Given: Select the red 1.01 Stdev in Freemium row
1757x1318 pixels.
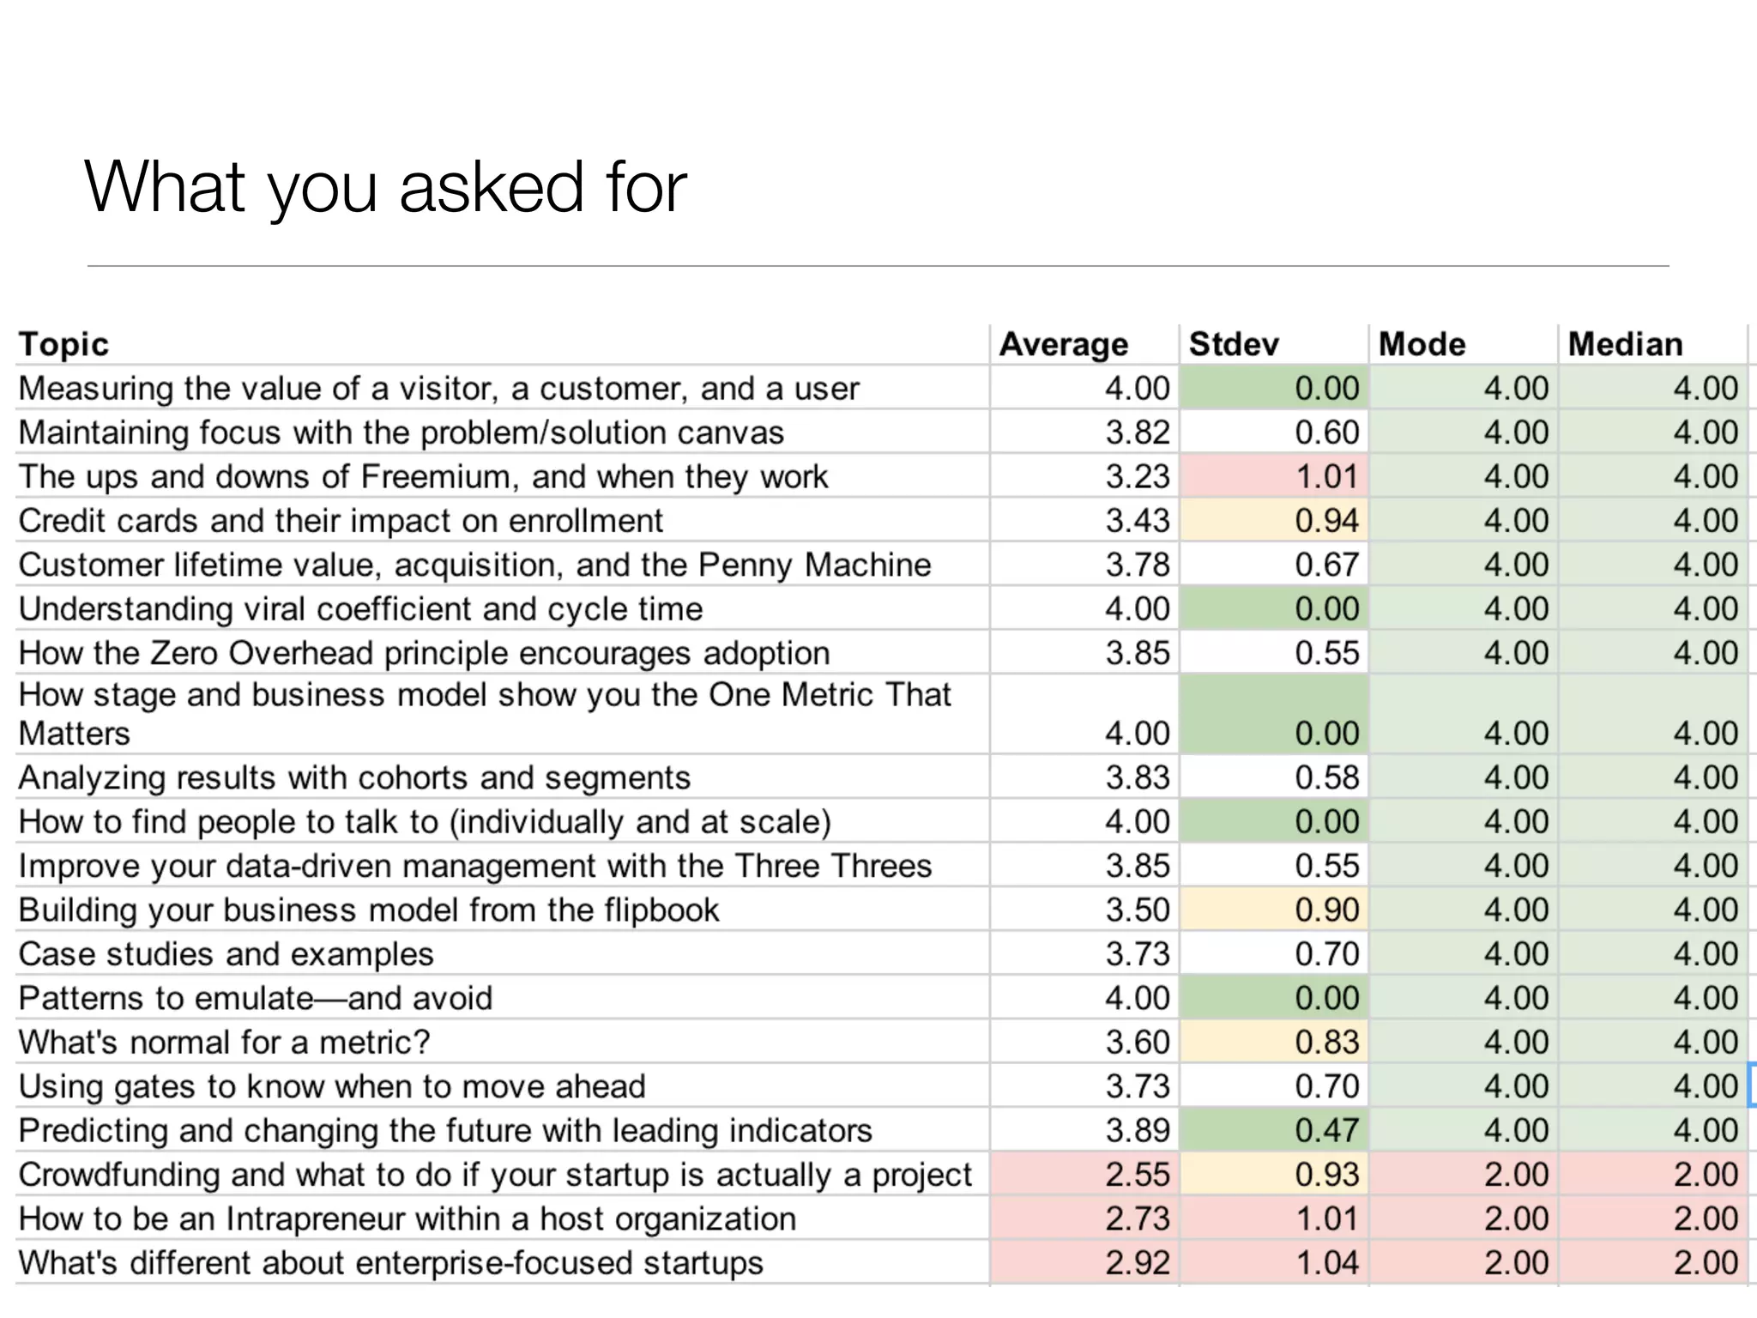Looking at the screenshot, I should (1326, 476).
